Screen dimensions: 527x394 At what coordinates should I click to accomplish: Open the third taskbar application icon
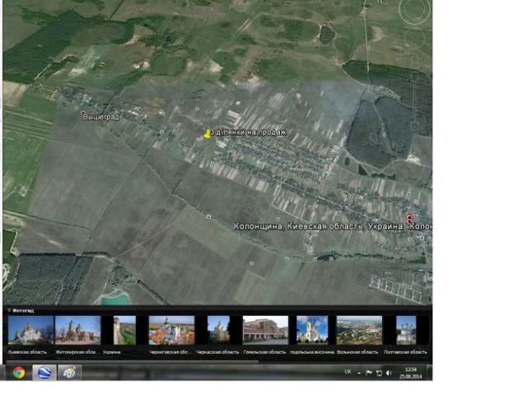pos(69,372)
